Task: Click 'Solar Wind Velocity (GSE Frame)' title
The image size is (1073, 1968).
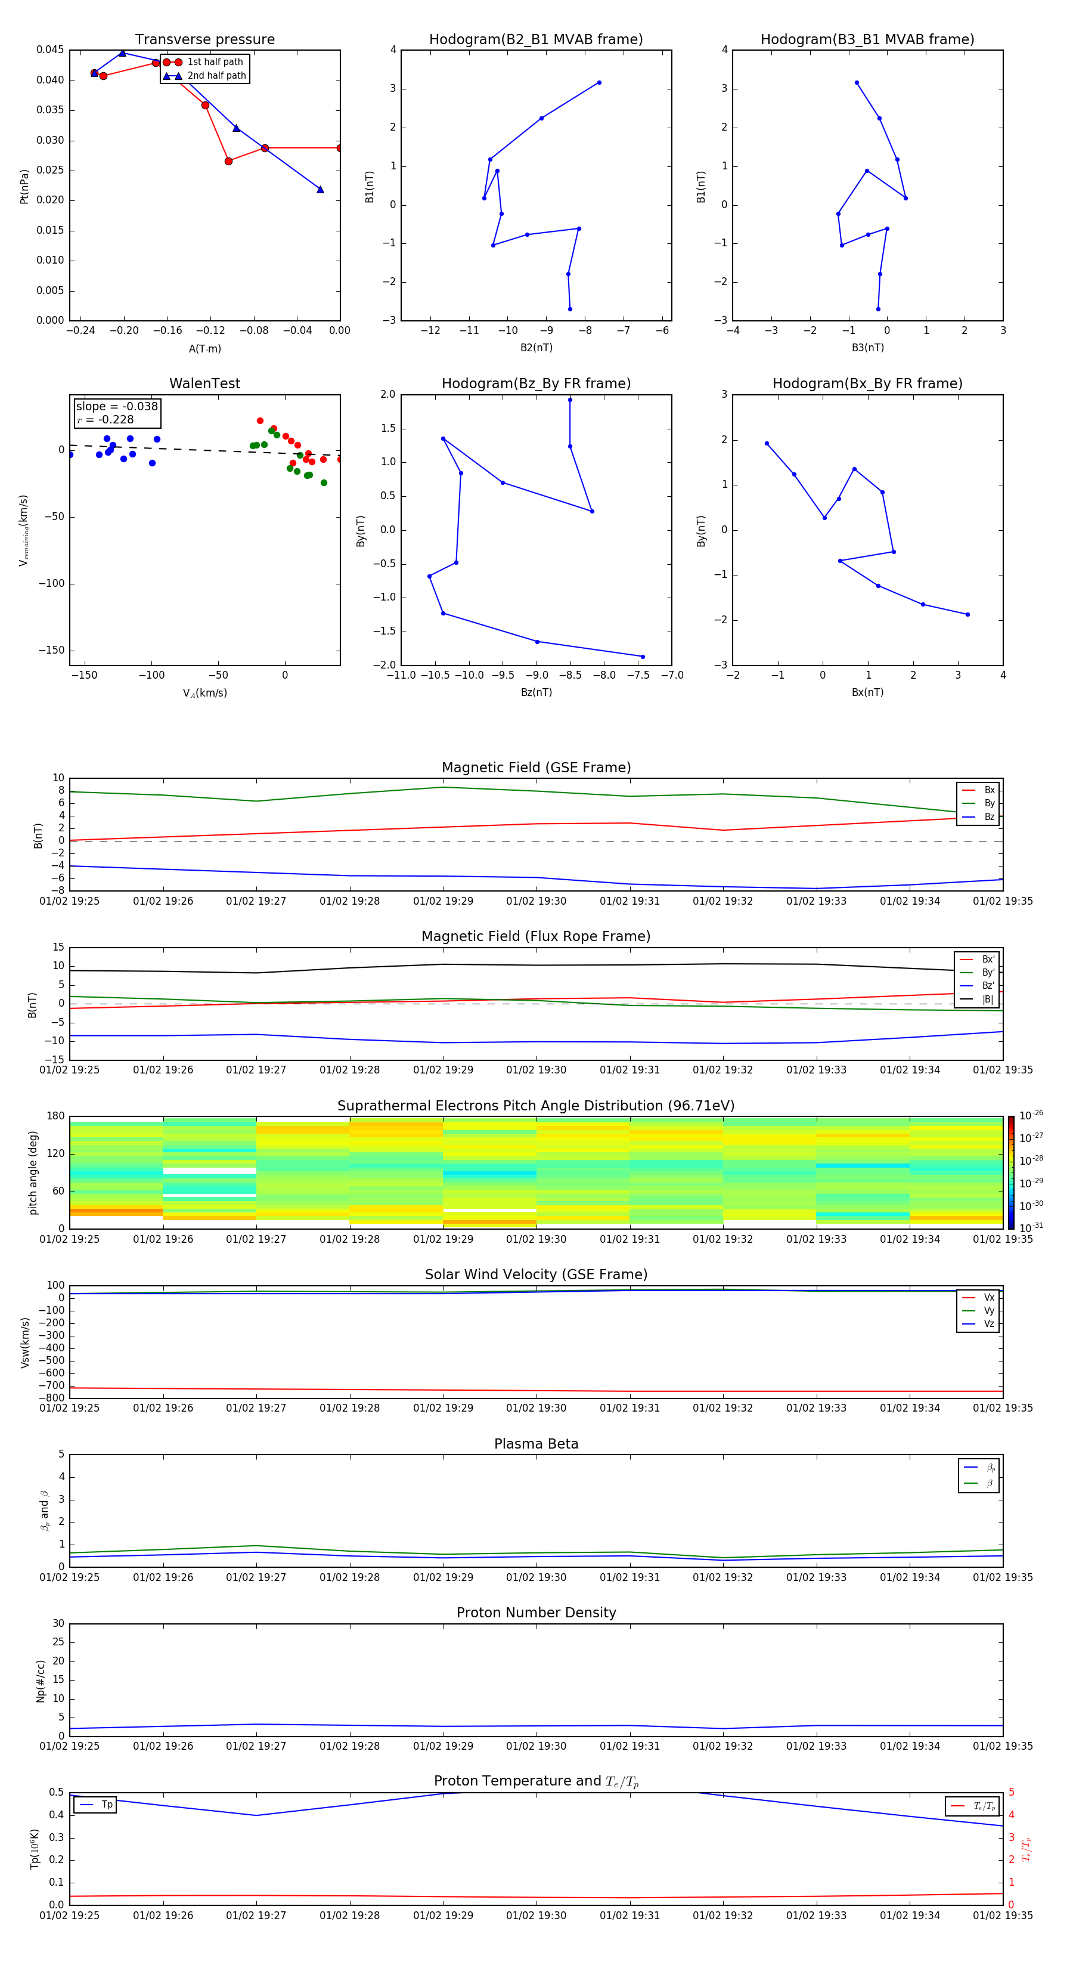Action: pyautogui.click(x=536, y=1274)
